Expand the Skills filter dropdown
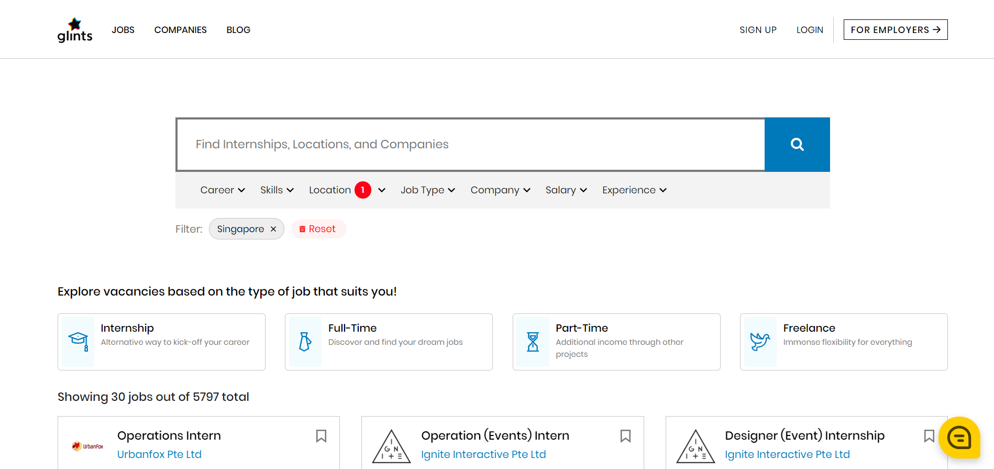The height and width of the screenshot is (469, 994). point(277,190)
